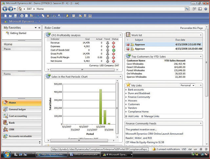Click the Cut scissors toolbar icon
The image size is (210, 159).
[x=38, y=16]
